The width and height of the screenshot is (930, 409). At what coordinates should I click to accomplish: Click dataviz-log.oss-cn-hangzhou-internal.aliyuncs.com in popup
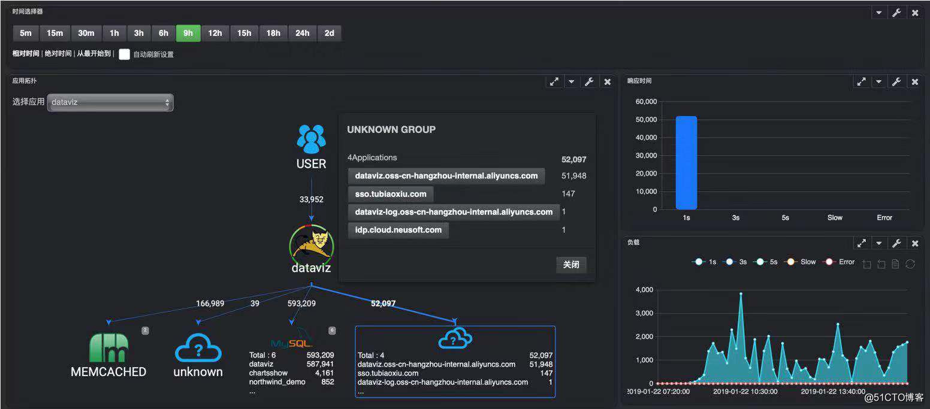(454, 212)
